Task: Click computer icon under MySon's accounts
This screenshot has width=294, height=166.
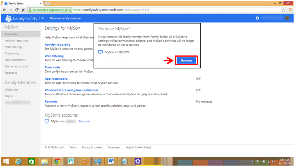Action: coord(47,121)
